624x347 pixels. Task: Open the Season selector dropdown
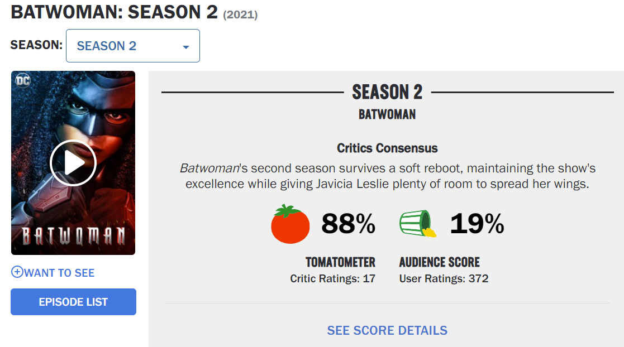click(132, 46)
